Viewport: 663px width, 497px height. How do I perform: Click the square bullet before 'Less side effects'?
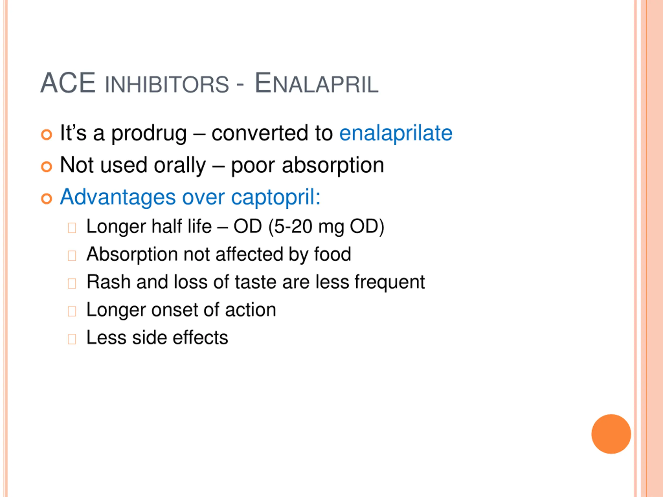72,339
